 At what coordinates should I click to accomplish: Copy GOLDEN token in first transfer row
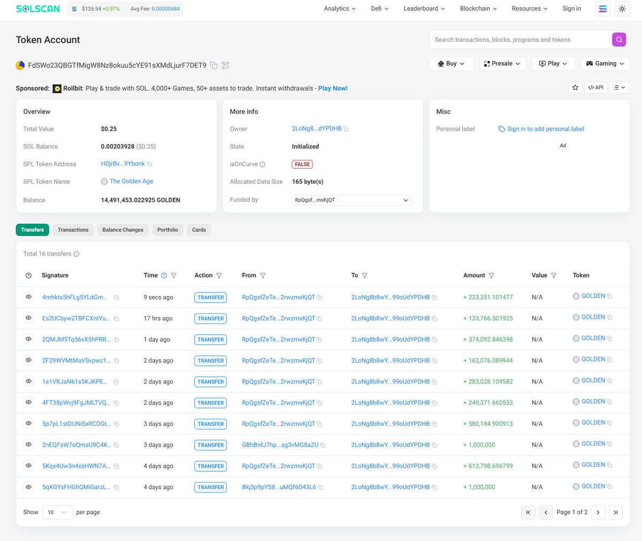[x=610, y=296]
